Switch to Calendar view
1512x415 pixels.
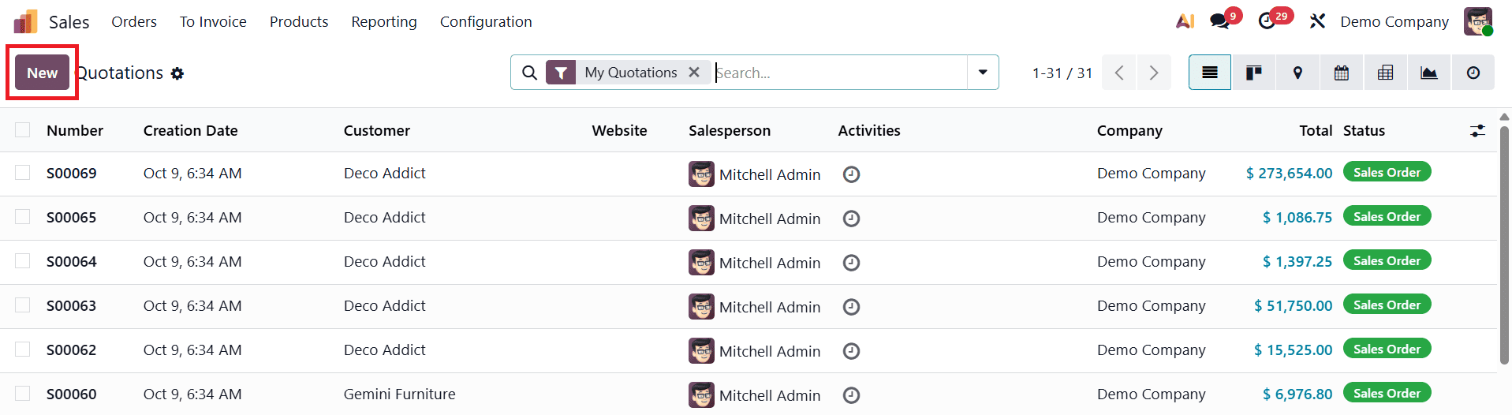pos(1341,73)
